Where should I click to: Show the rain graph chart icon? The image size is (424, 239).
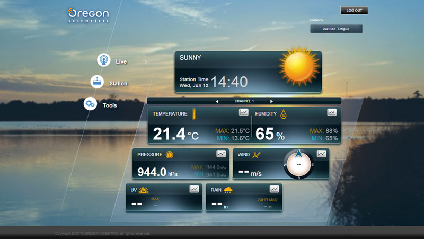click(x=274, y=189)
